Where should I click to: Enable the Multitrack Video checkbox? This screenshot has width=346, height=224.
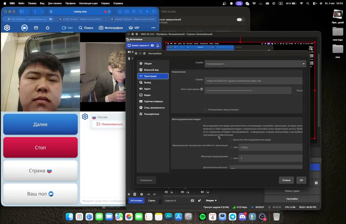point(231,140)
